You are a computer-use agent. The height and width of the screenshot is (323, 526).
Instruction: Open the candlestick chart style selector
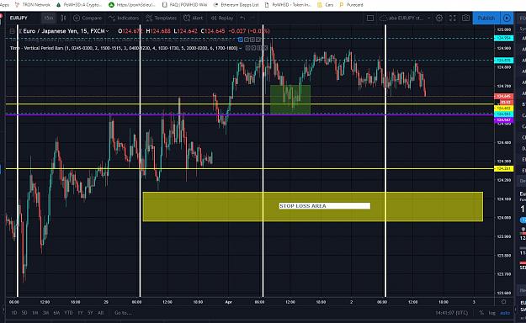pos(63,18)
